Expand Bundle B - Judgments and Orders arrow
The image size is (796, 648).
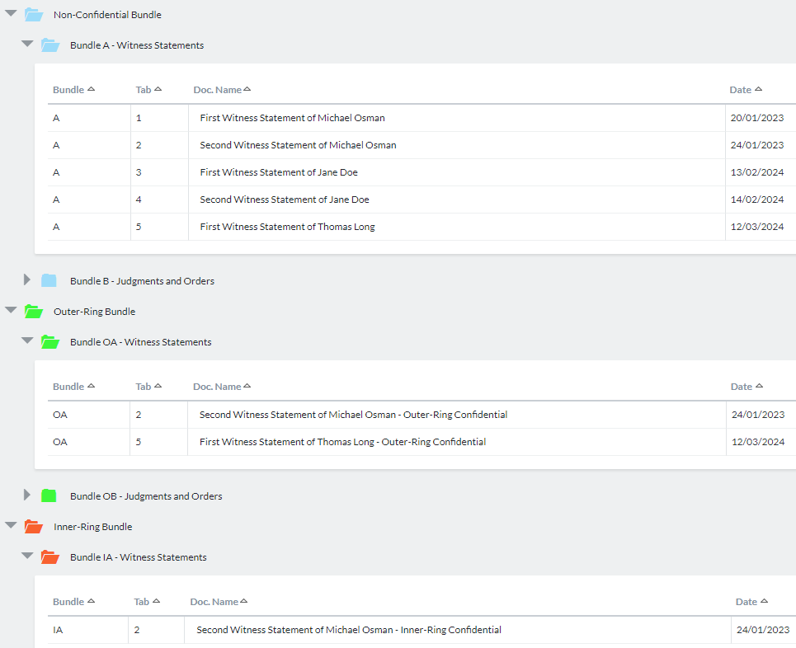27,280
